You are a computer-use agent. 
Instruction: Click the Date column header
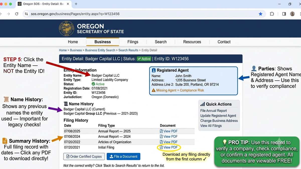coord(68,126)
